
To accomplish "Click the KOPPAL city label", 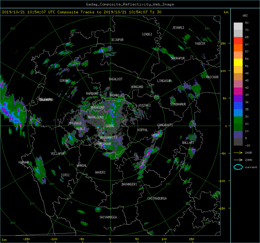I will (x=143, y=130).
